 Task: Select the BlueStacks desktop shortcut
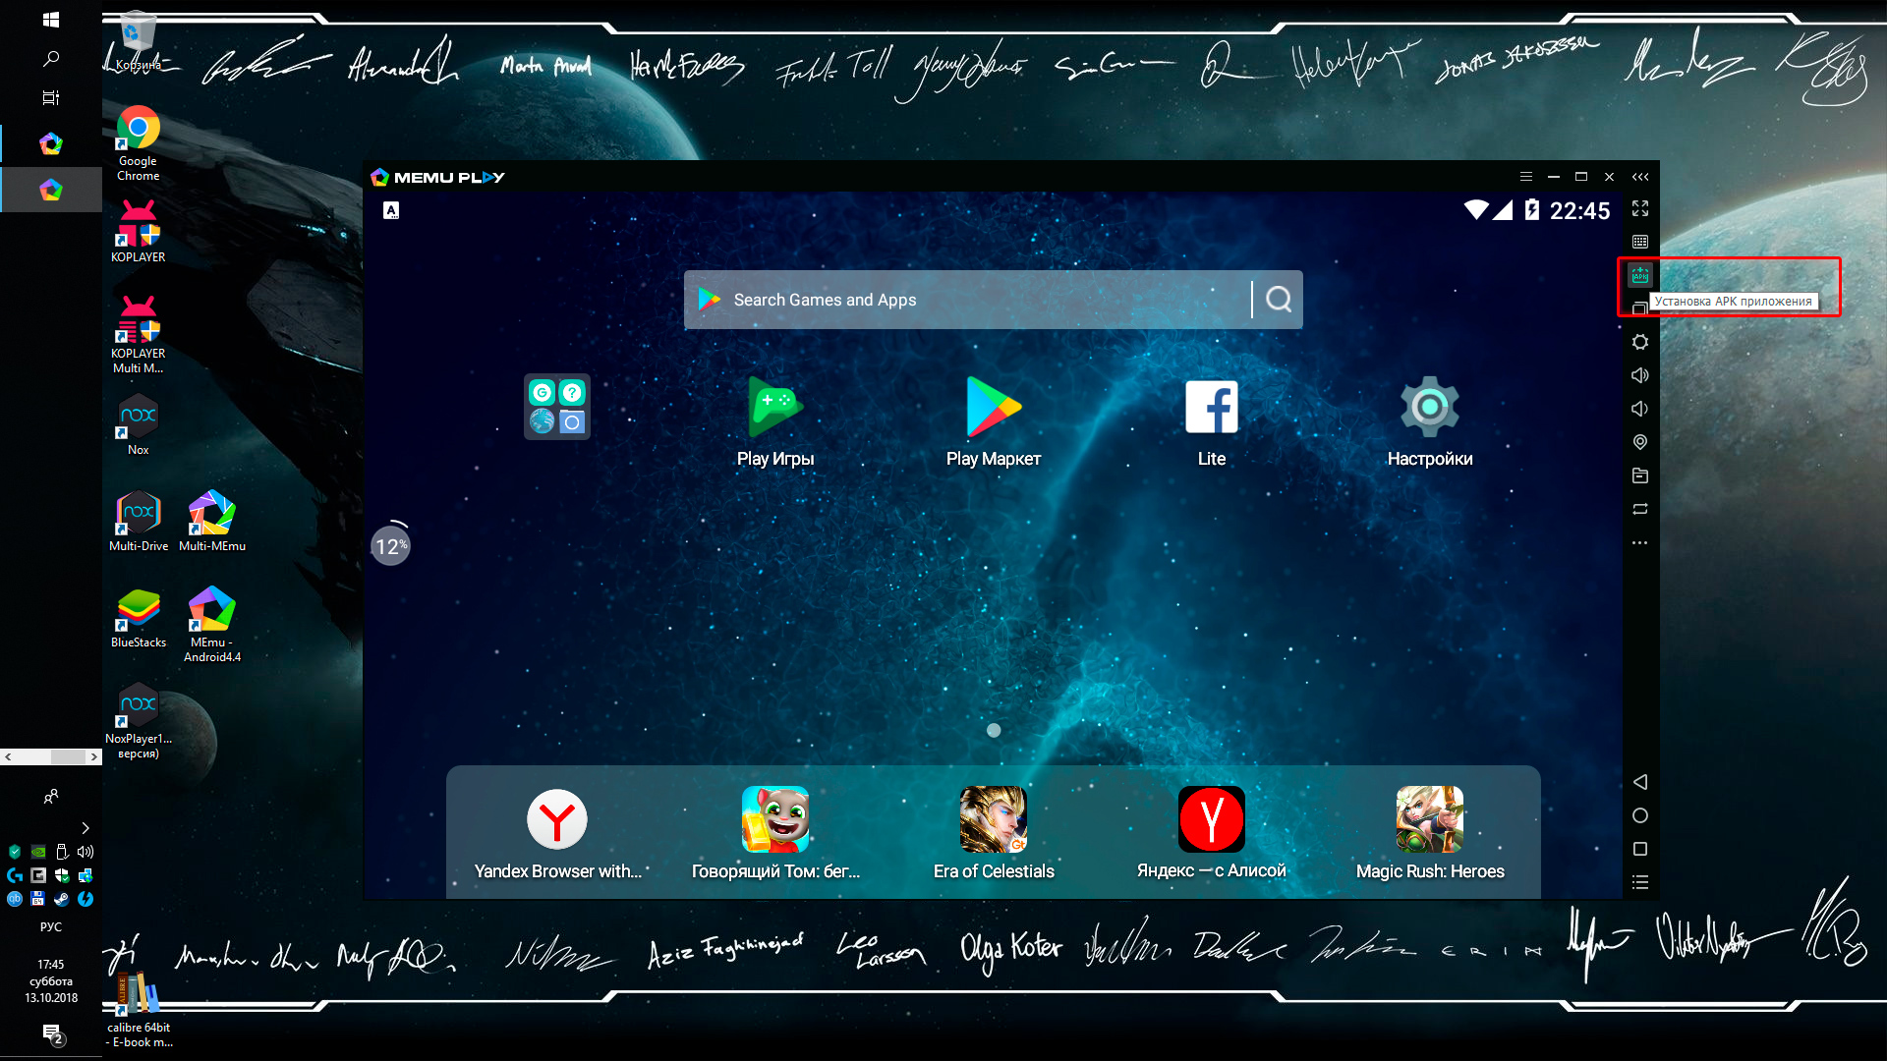pyautogui.click(x=139, y=617)
